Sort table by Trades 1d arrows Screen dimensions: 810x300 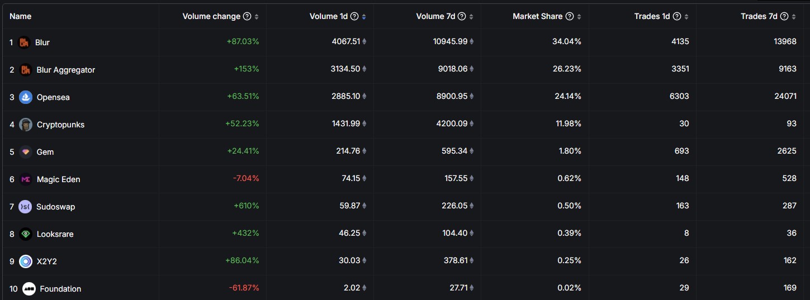click(686, 17)
